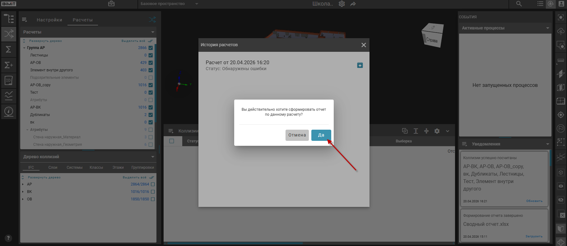Open the Базовое пространство dropdown

point(197,4)
